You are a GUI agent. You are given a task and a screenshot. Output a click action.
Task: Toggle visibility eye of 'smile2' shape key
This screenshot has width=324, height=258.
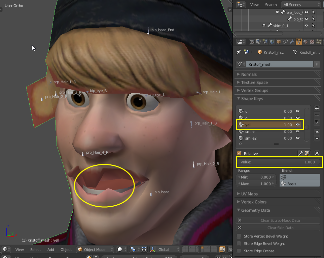[298, 138]
